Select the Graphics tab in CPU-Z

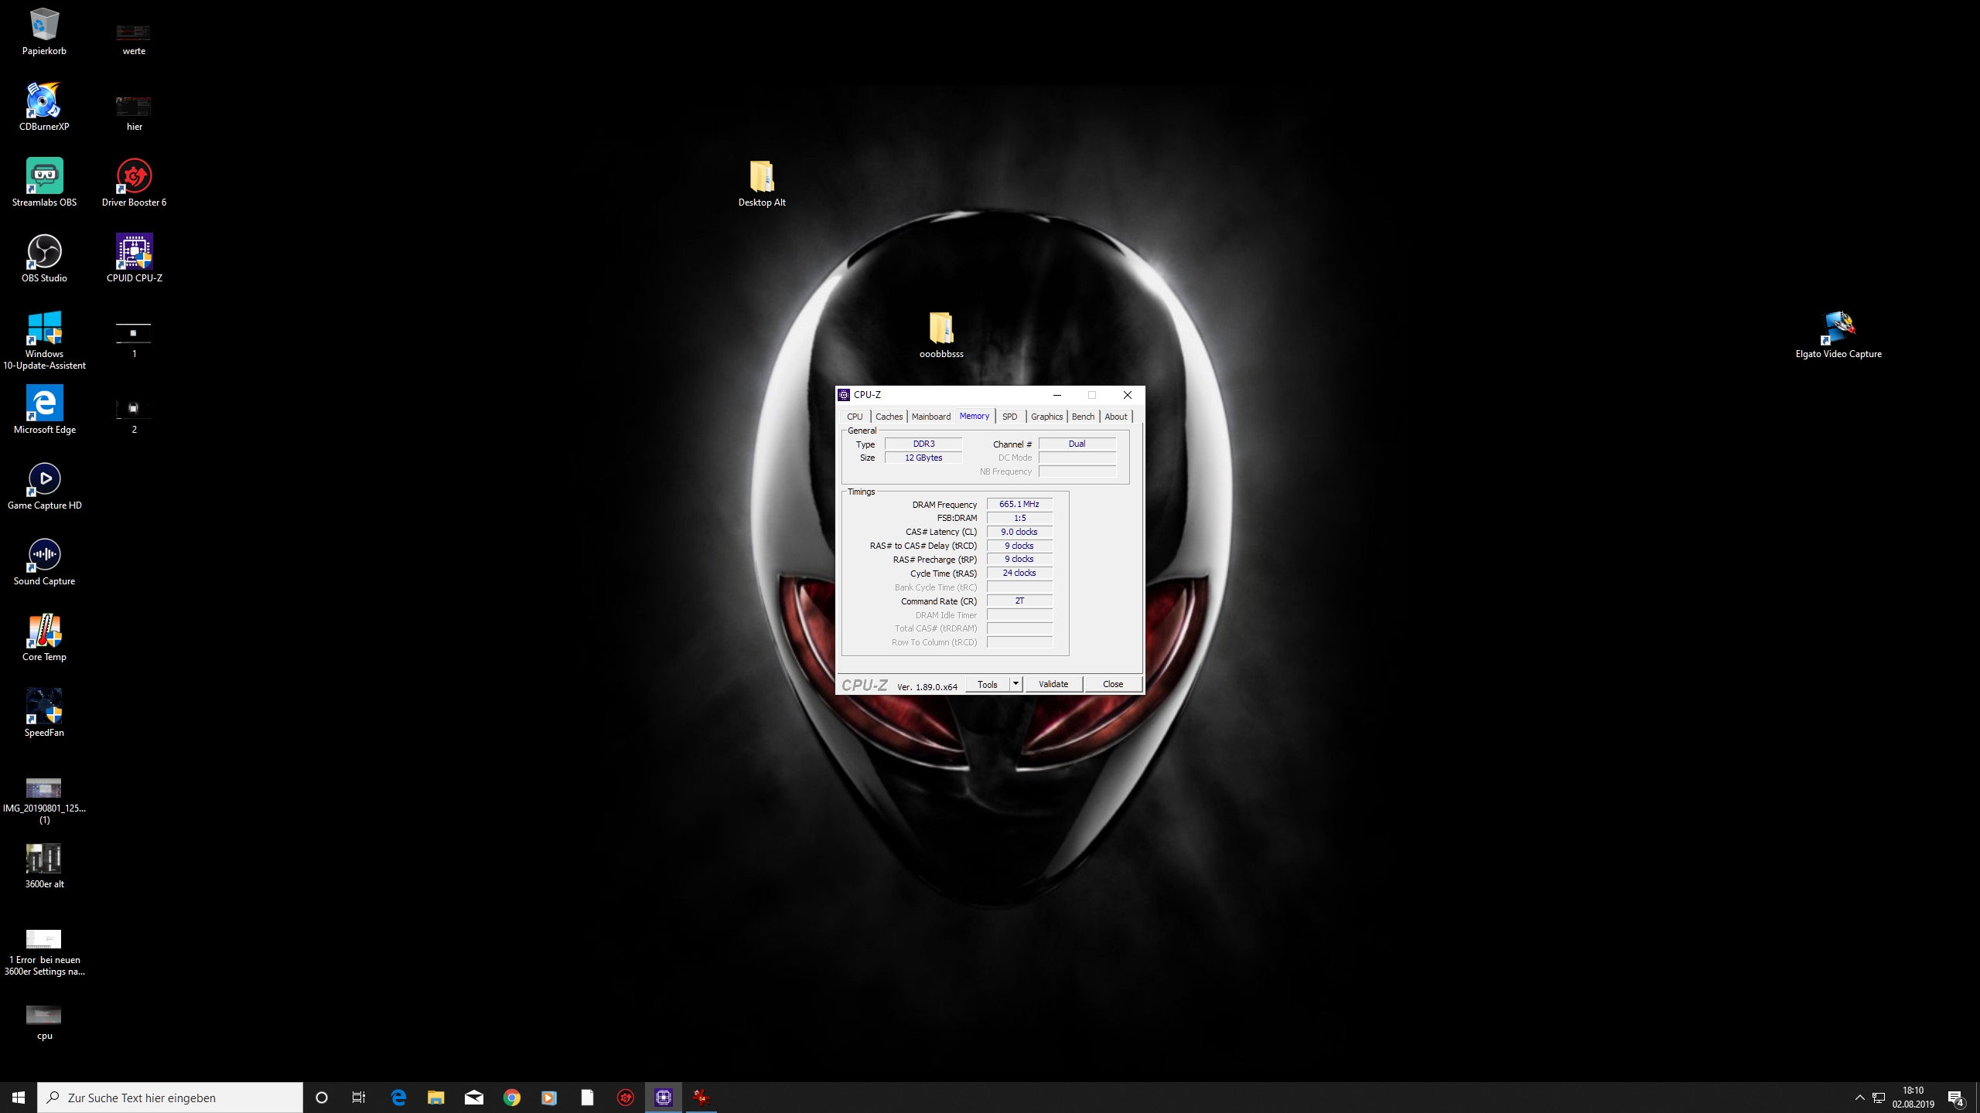tap(1046, 417)
